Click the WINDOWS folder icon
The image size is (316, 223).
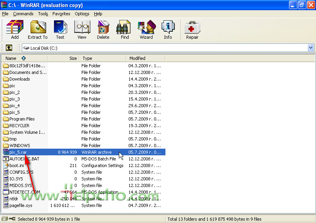pyautogui.click(x=6, y=146)
